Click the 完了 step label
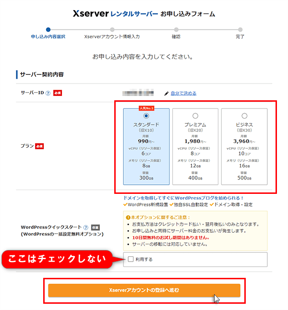 pos(240,36)
